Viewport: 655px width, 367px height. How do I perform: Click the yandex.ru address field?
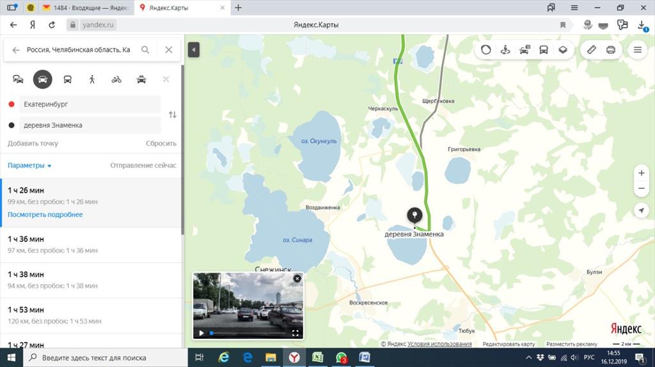click(x=98, y=25)
